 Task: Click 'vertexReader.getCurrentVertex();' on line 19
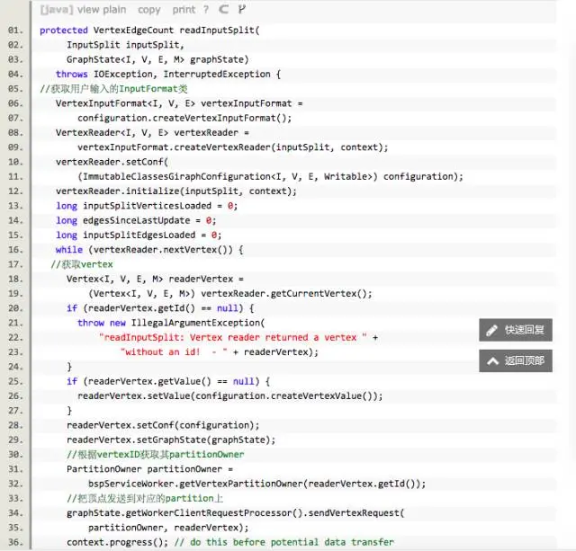286,293
